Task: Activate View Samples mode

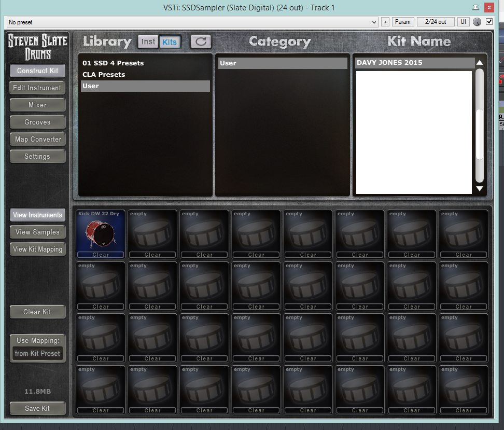Action: (x=38, y=232)
